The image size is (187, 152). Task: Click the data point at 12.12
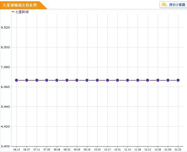pos(148,80)
